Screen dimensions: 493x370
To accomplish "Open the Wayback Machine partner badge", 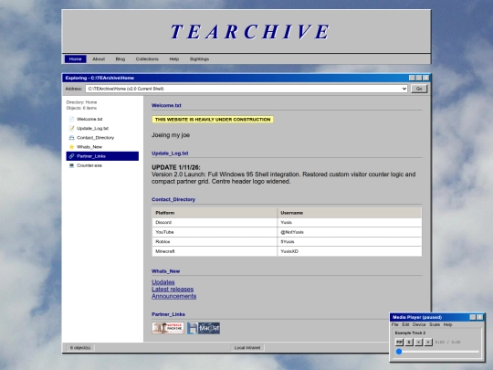I will (168, 328).
